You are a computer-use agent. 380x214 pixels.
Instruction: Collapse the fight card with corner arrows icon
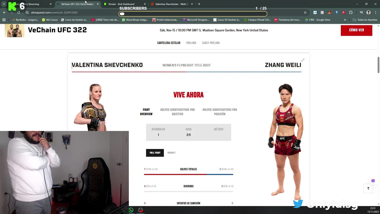pos(303,60)
